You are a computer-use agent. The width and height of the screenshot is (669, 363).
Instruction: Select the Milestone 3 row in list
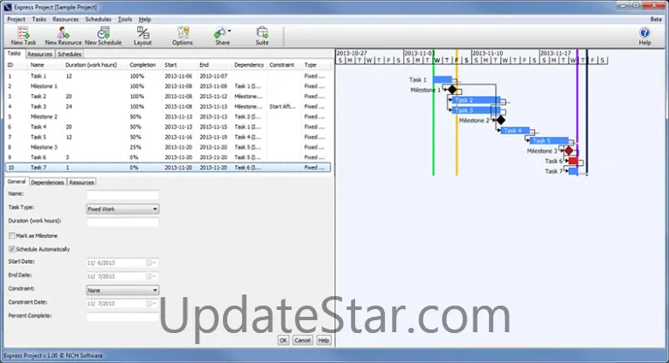click(x=168, y=147)
